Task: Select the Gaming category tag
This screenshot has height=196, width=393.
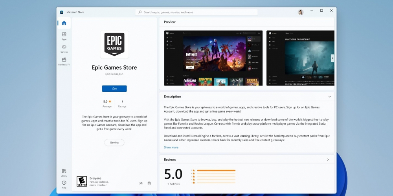Action: 114,143
